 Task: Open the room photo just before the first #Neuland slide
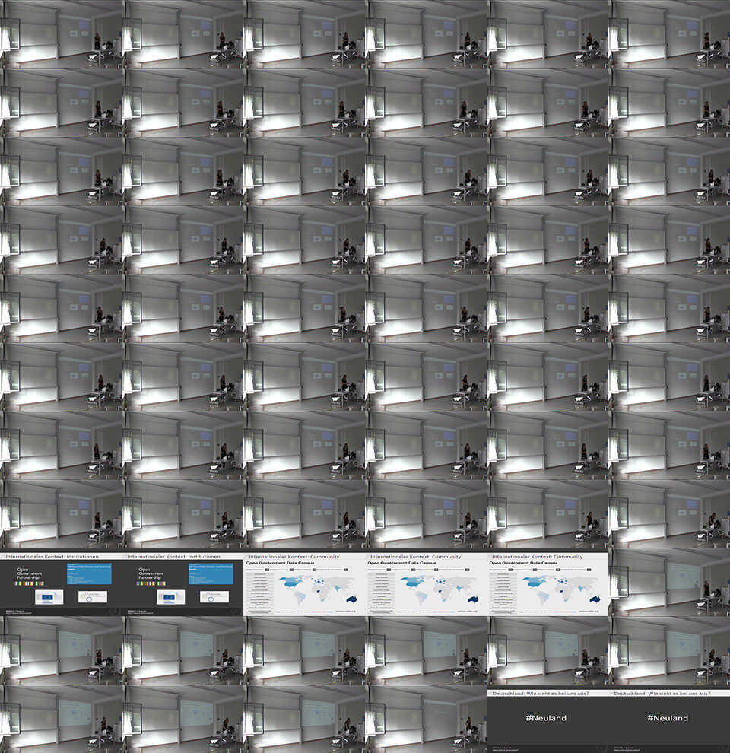426,719
